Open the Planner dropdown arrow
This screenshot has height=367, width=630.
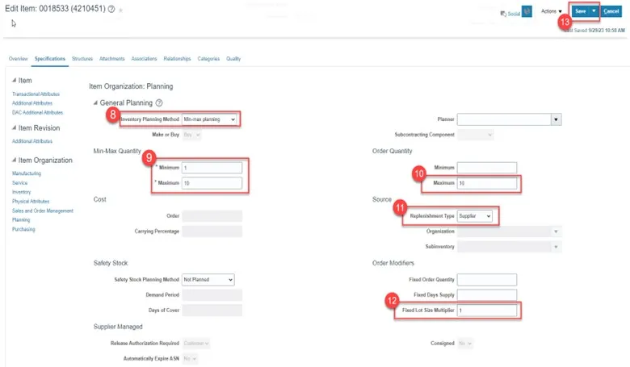(x=556, y=119)
